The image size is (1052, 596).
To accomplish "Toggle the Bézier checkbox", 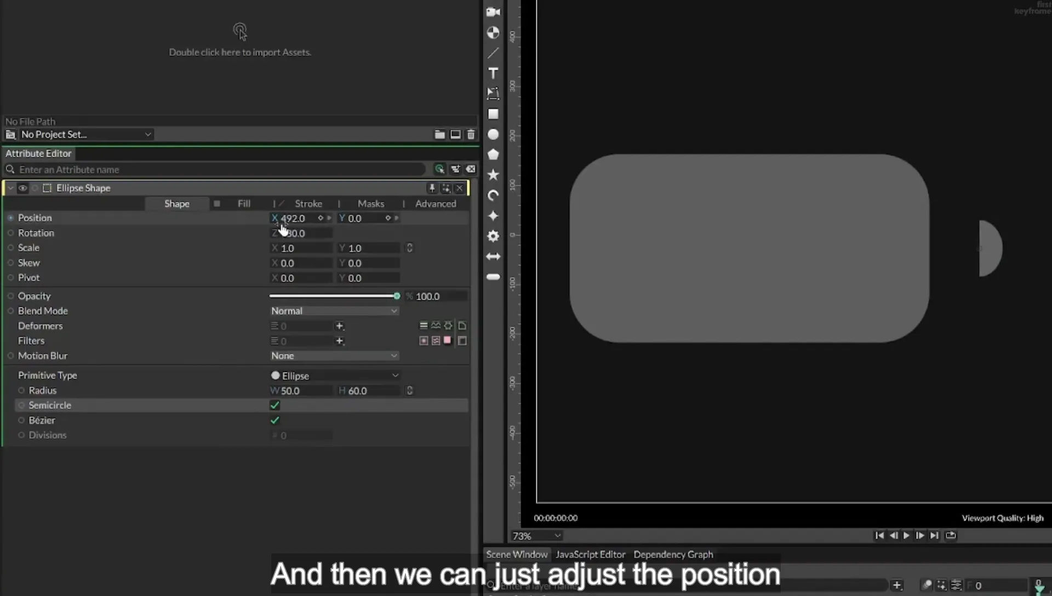I will [x=275, y=420].
